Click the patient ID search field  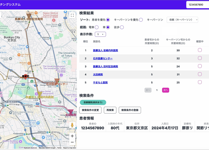(x=197, y=5)
